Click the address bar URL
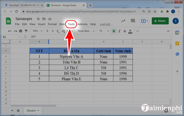Screen dimensions: 184x116 pyautogui.click(x=81, y=11)
